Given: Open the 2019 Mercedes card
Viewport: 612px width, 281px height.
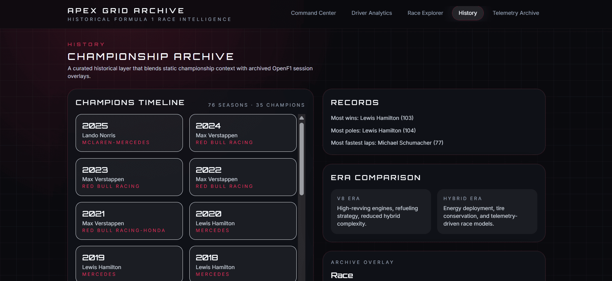Looking at the screenshot, I should 129,264.
